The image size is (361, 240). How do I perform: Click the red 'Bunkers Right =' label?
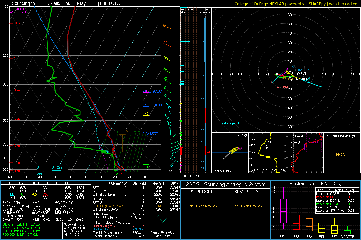pyautogui.click(x=104, y=226)
